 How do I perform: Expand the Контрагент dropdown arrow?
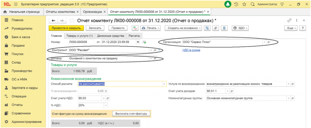point(151,50)
